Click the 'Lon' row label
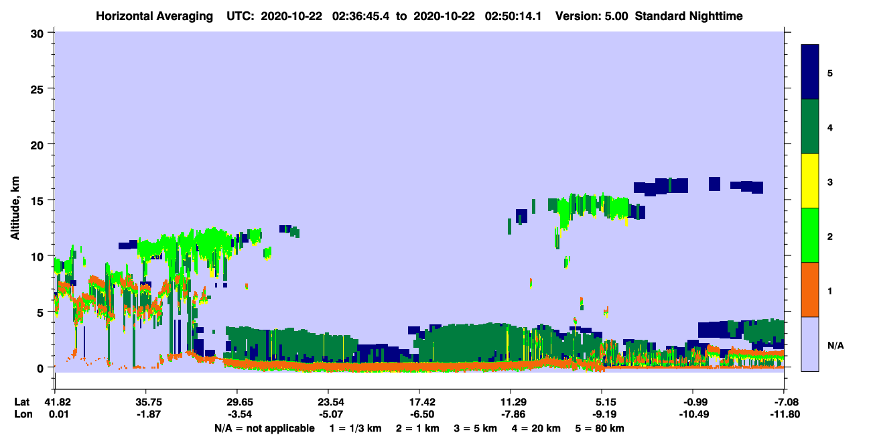This screenshot has height=447, width=871. pos(23,414)
